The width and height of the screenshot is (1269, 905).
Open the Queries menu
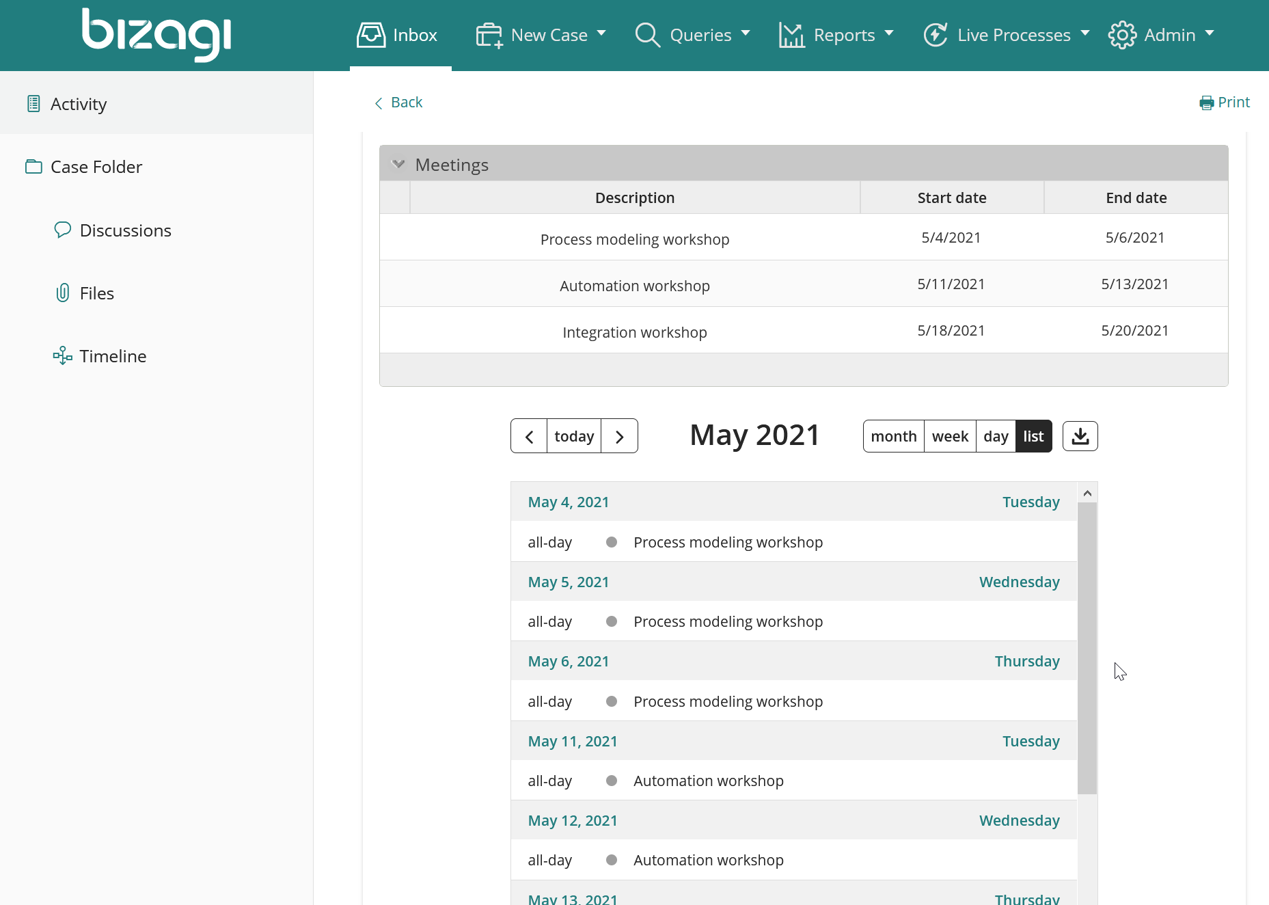tap(693, 35)
